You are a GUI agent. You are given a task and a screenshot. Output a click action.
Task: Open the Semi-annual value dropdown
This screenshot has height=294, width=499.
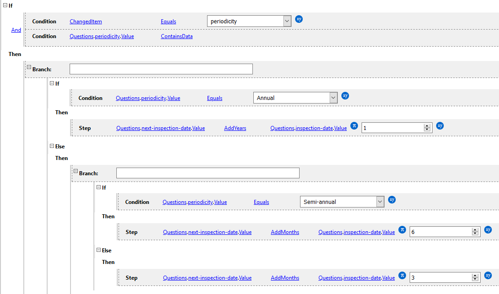[380, 202]
